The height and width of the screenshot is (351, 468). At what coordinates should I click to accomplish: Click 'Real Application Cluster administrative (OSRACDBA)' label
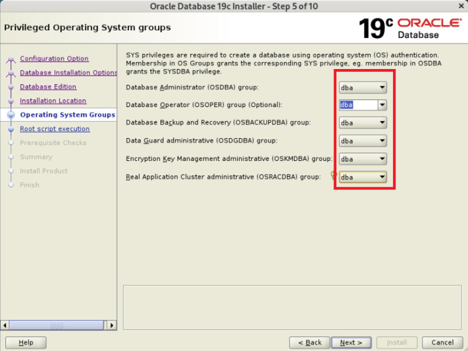tap(223, 177)
